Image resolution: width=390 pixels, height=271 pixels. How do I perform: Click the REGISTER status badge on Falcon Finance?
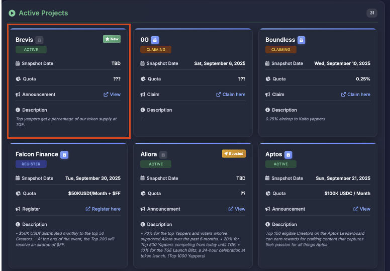click(x=31, y=164)
